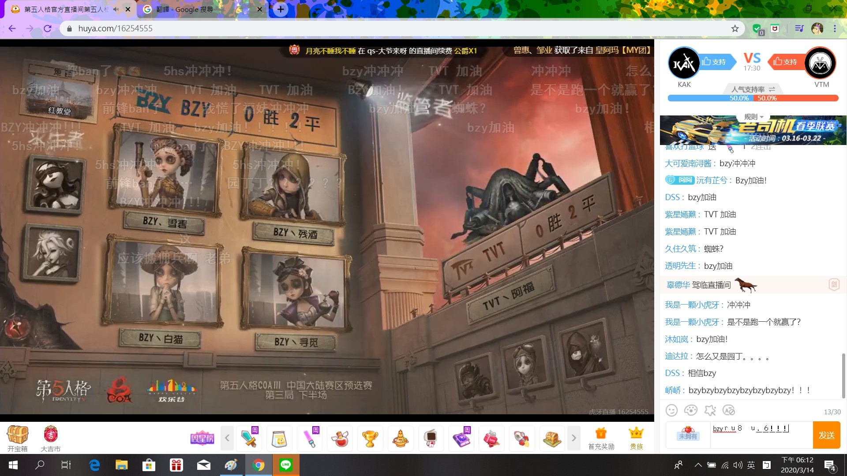Send the rocket gift
The height and width of the screenshot is (476, 847).
click(521, 439)
